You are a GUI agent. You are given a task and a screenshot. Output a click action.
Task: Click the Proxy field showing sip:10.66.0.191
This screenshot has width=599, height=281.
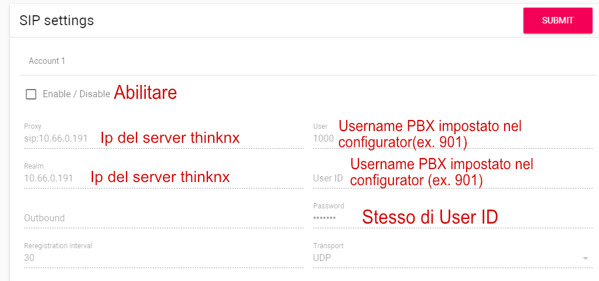(x=56, y=139)
